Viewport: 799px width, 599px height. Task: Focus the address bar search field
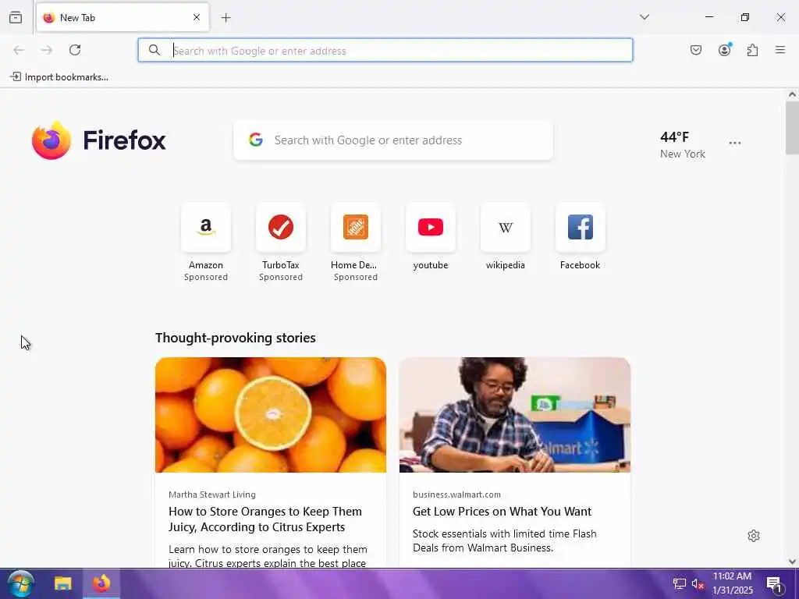385,51
